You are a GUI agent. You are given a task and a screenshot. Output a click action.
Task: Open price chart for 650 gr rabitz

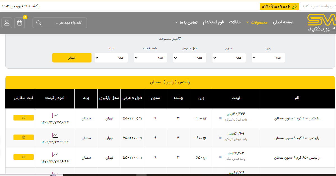[x=55, y=155]
